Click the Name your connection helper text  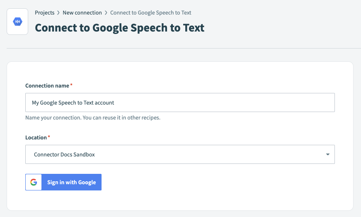point(92,118)
